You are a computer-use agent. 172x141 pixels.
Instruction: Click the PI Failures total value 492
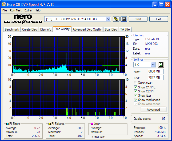coord(80,136)
